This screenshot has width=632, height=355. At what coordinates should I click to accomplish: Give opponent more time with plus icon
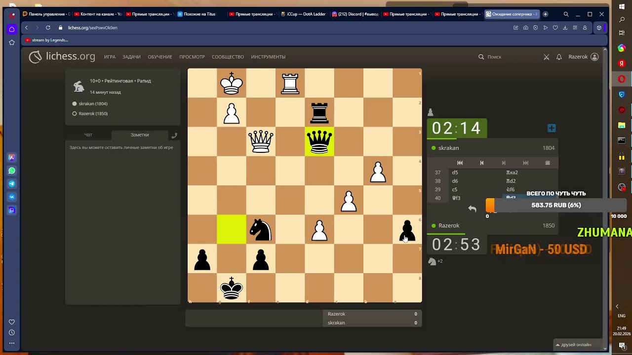click(x=552, y=128)
